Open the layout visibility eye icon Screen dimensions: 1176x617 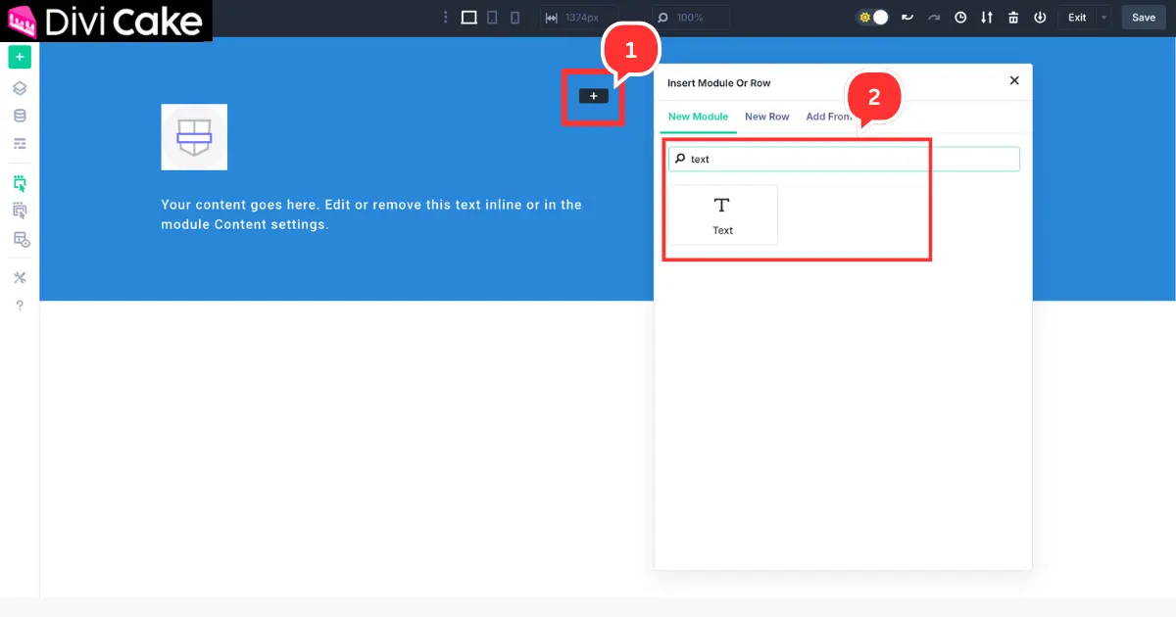coord(20,239)
